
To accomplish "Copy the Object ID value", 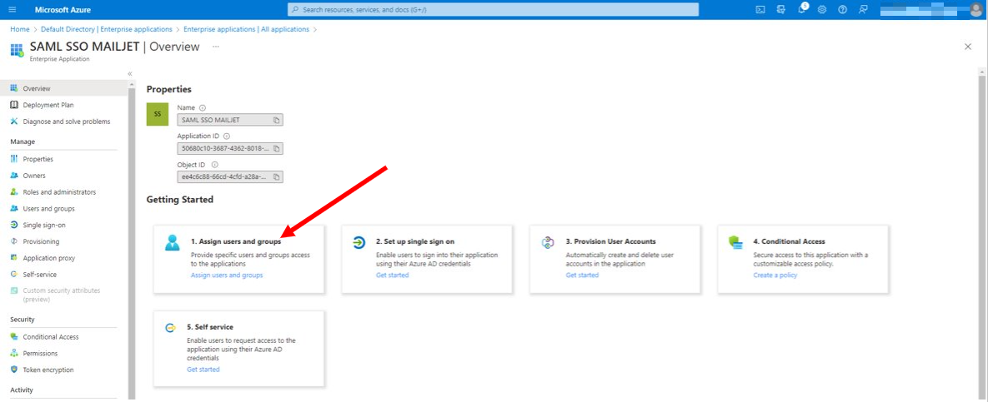I will point(277,176).
